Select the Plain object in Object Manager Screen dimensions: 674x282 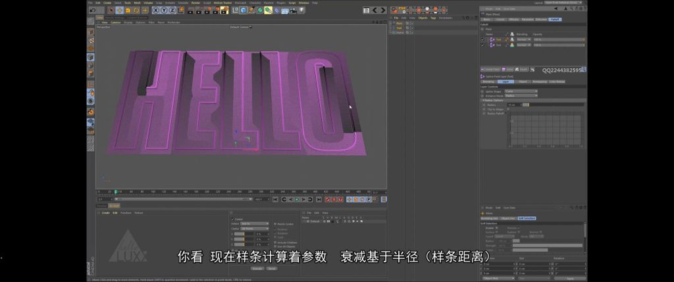point(399,23)
